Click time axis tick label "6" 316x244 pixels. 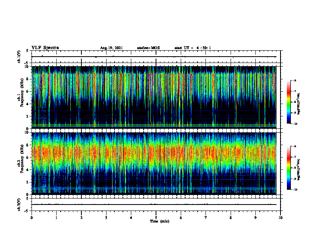pos(181,218)
